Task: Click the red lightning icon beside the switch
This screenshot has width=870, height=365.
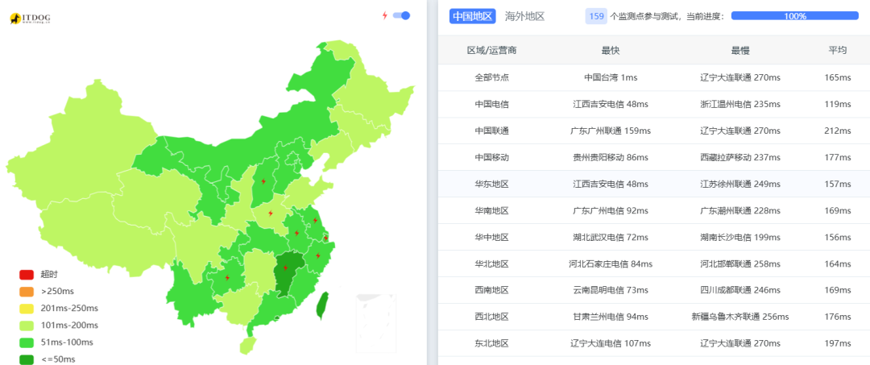Action: click(385, 15)
